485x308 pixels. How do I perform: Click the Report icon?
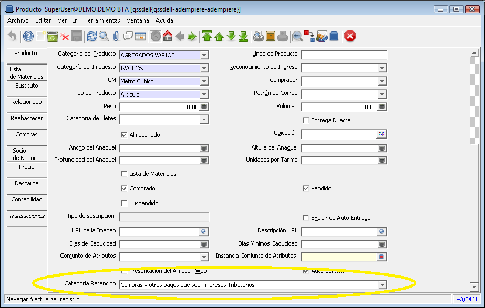[x=259, y=36]
